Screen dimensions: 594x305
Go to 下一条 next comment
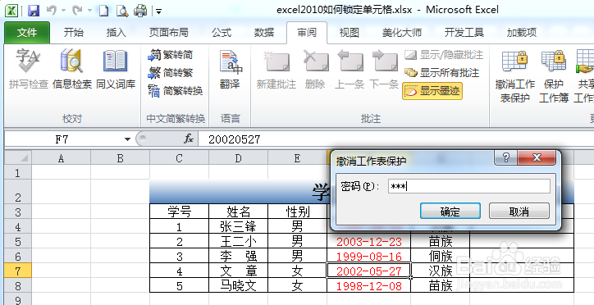click(x=384, y=69)
